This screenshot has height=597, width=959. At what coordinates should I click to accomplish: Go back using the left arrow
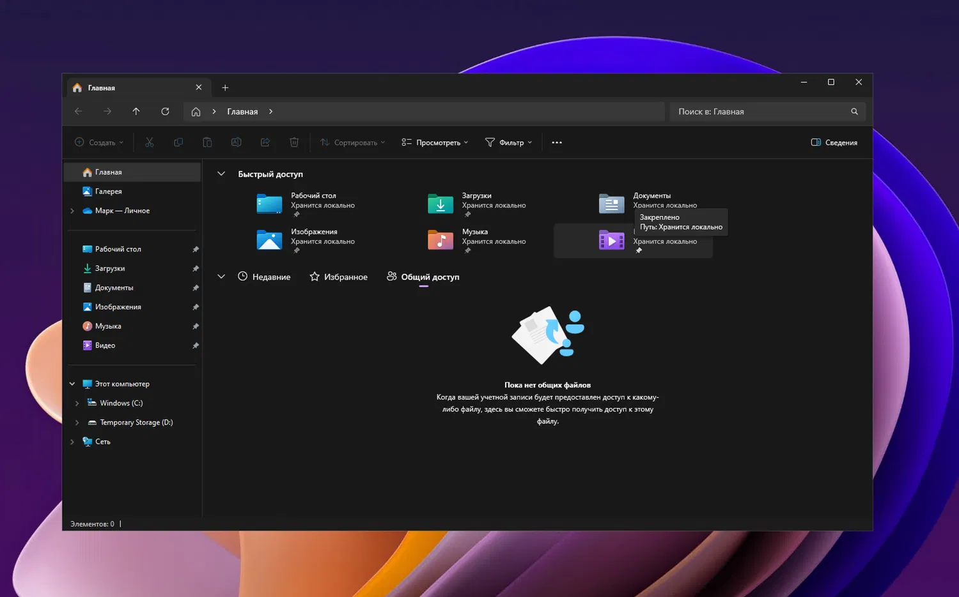(79, 112)
